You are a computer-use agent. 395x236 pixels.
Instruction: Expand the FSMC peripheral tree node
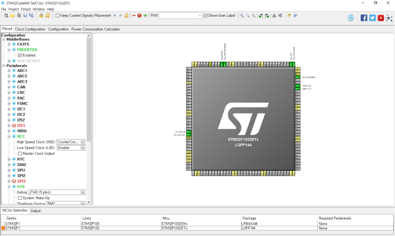click(x=9, y=104)
